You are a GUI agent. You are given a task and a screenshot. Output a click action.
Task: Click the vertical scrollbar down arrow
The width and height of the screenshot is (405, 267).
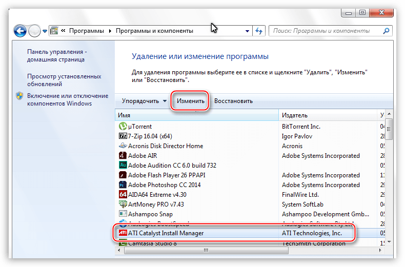389,242
